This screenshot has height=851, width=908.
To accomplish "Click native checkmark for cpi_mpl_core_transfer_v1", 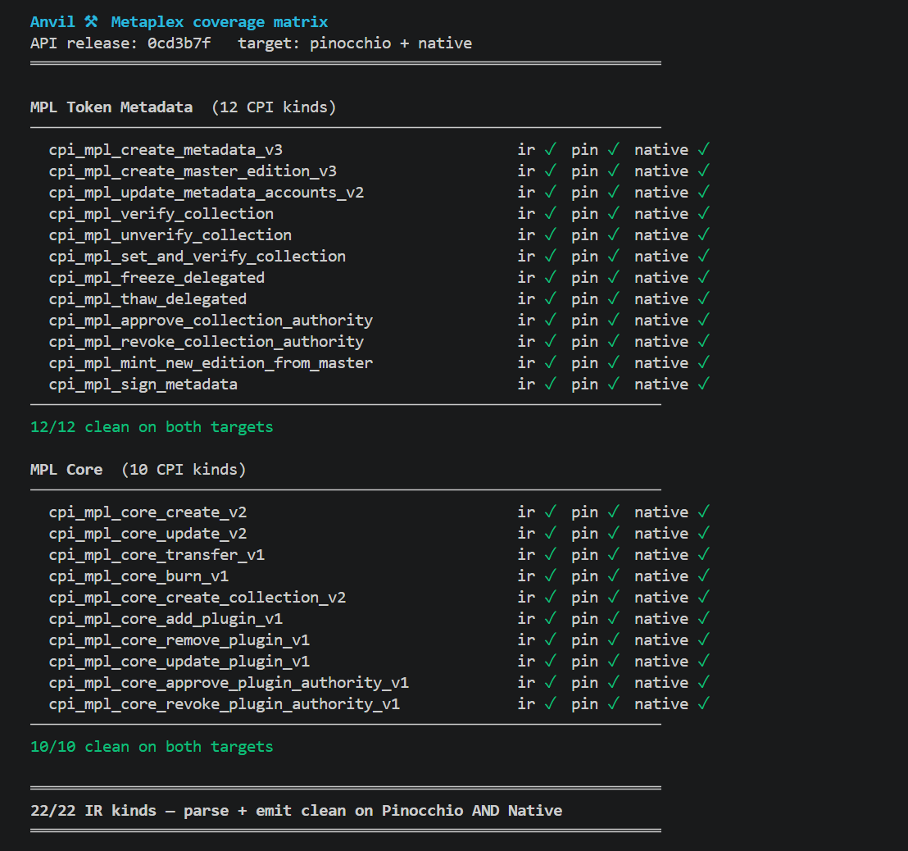I will point(704,555).
